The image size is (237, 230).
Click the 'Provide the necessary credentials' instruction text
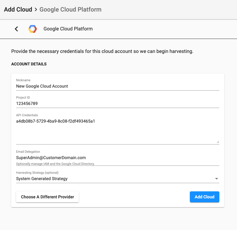click(x=102, y=51)
